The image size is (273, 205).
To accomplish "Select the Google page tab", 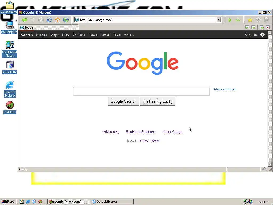I will (49, 27).
